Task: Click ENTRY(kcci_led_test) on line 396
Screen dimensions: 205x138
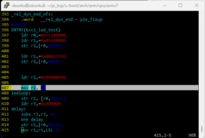Action: (36, 30)
